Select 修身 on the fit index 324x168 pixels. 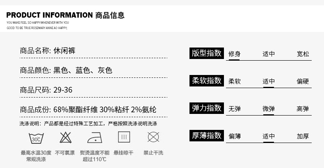click(x=234, y=54)
